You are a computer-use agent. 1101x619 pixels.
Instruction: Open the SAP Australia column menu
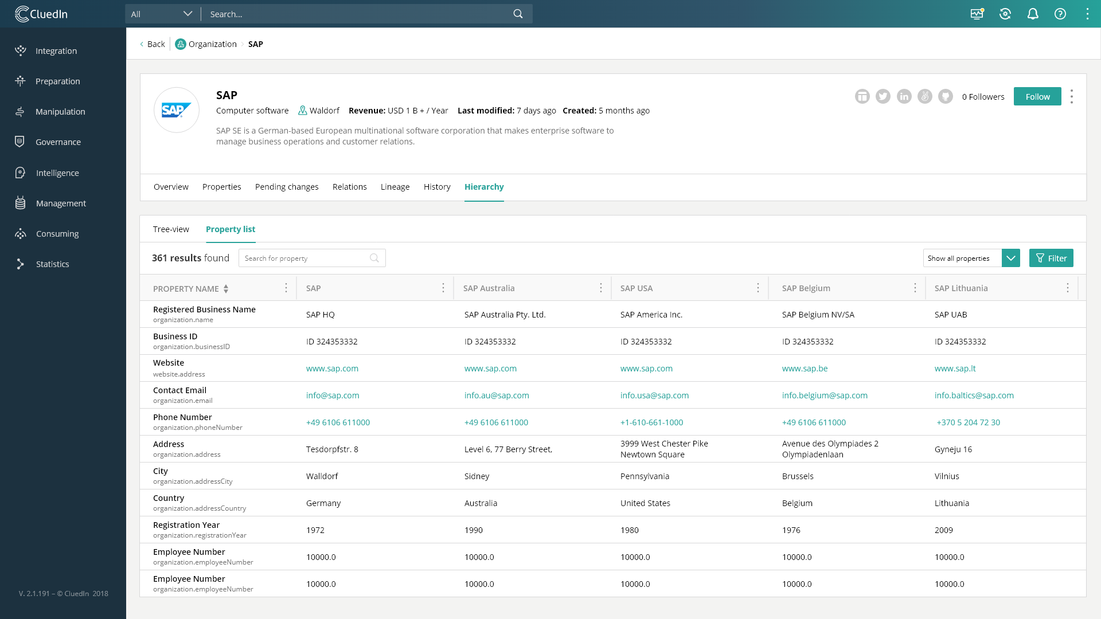tap(601, 288)
